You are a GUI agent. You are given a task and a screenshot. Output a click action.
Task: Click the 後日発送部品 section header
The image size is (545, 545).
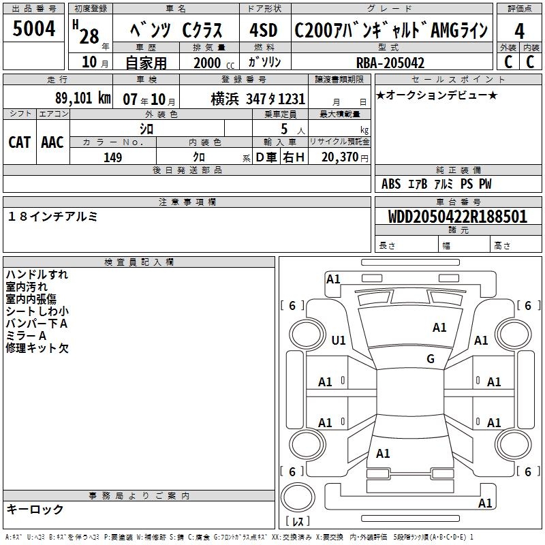pos(187,170)
